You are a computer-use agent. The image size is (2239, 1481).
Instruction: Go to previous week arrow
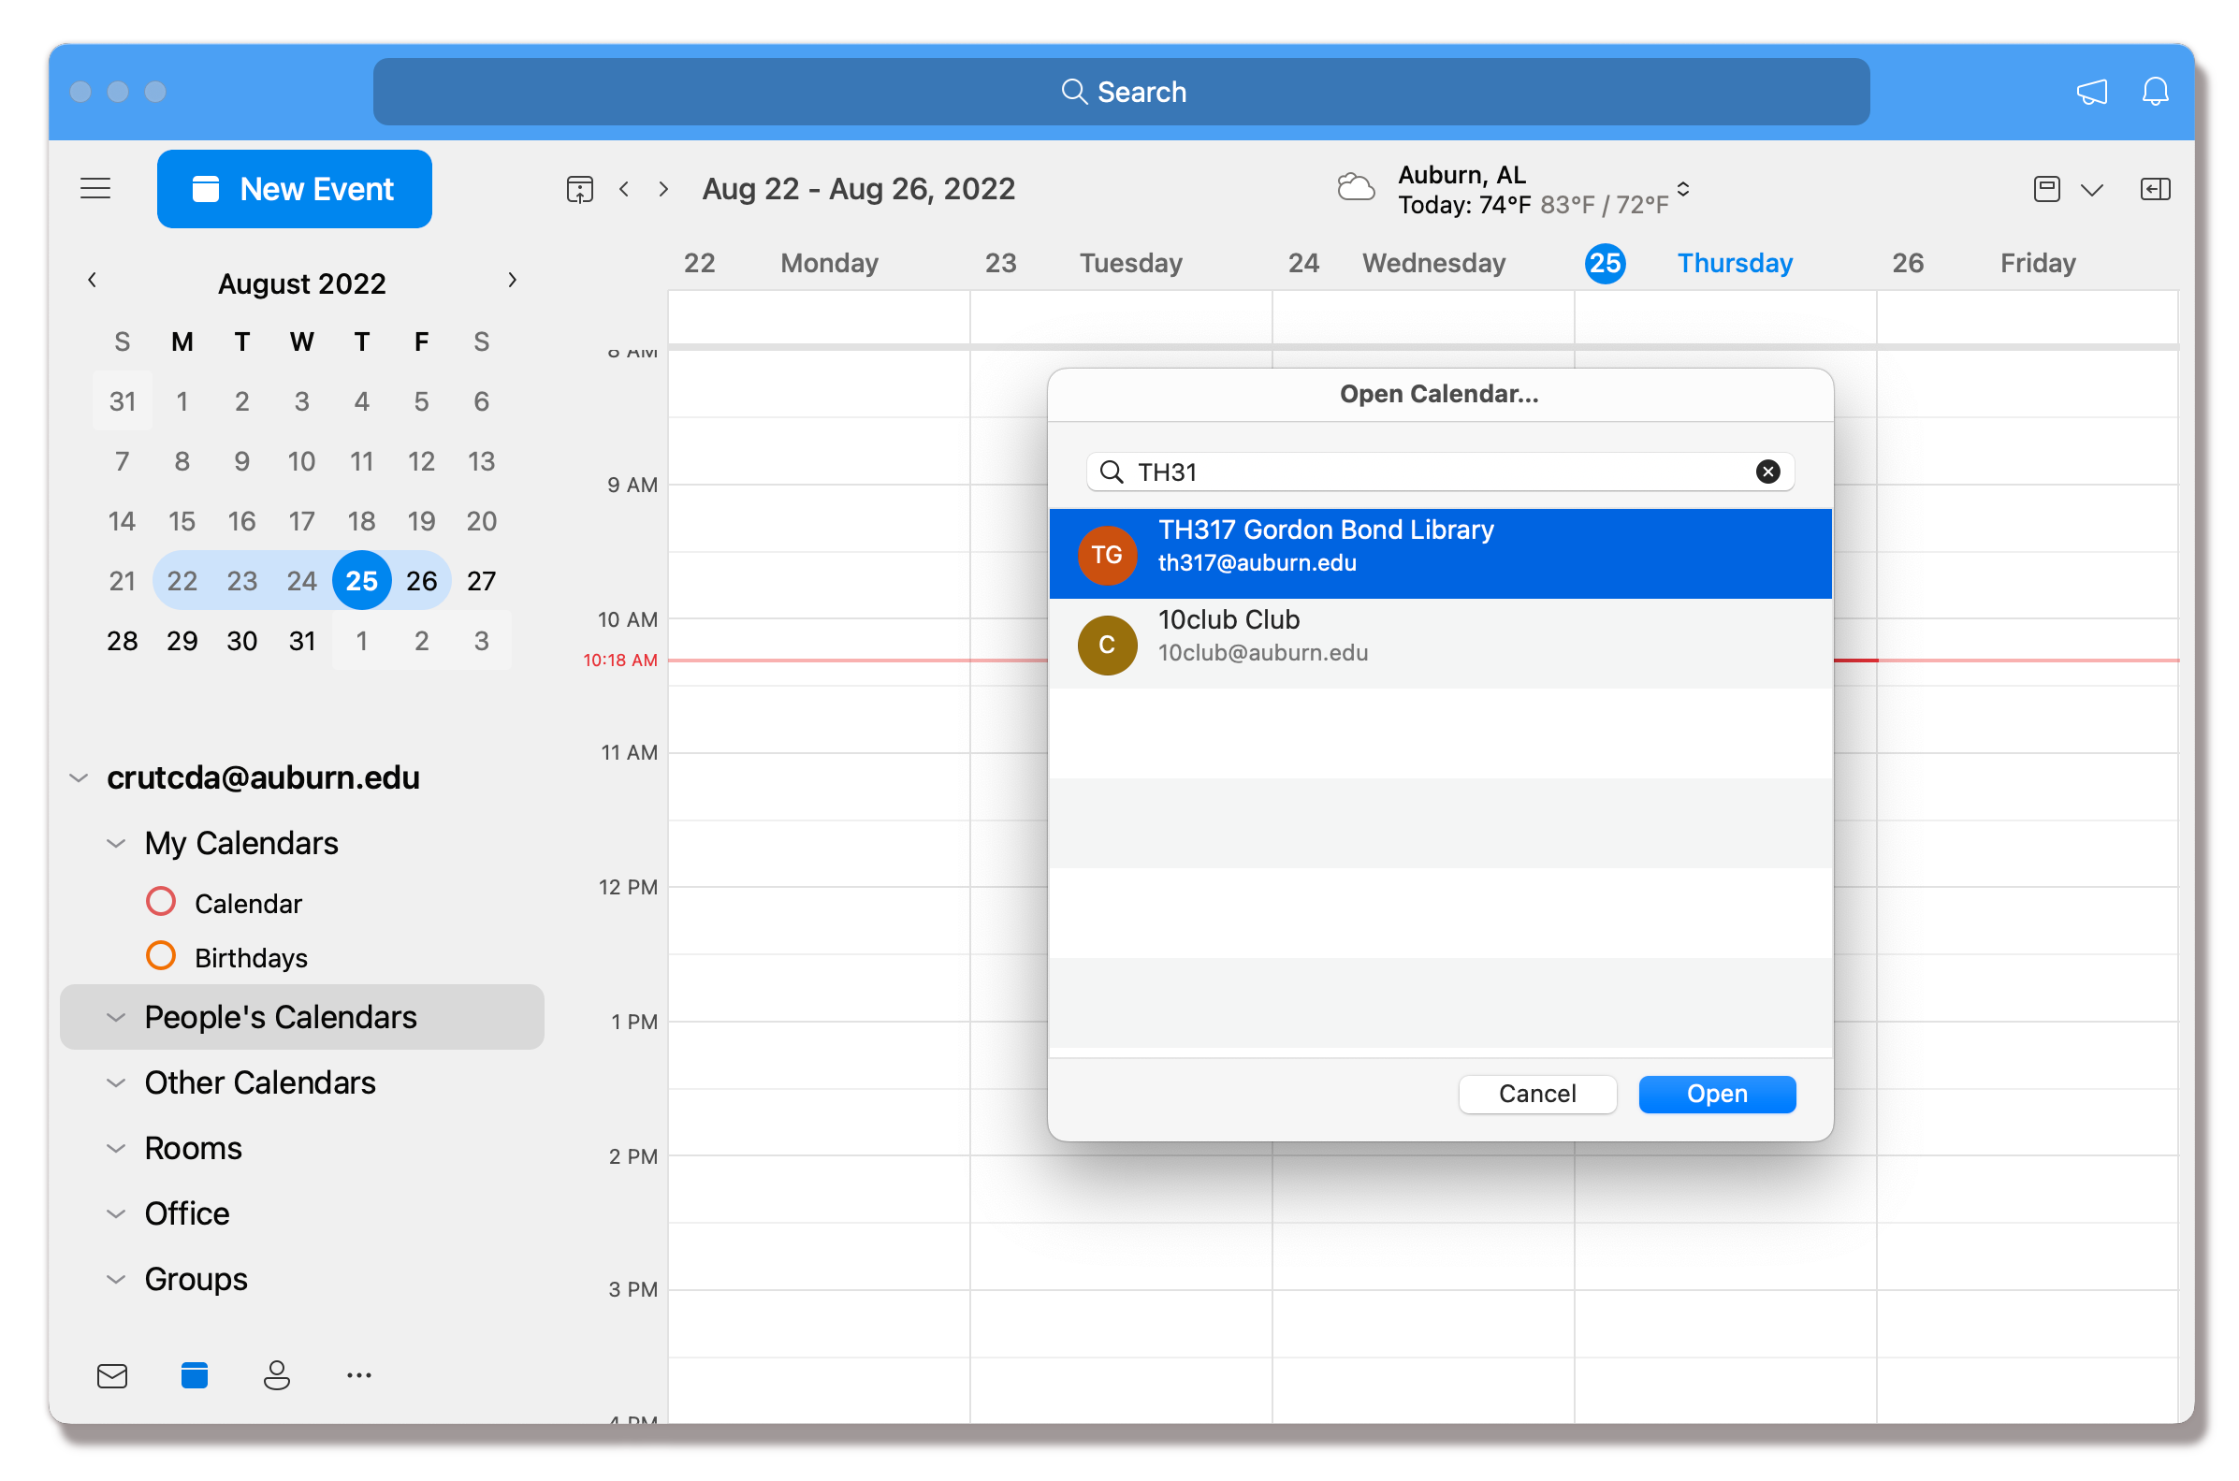pos(624,189)
